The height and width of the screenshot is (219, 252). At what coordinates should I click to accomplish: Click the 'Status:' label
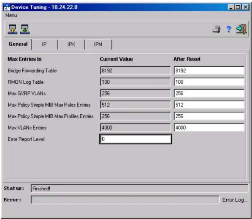(x=14, y=188)
